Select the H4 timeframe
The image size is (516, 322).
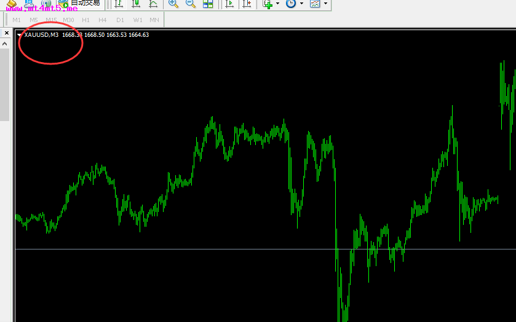pos(103,20)
